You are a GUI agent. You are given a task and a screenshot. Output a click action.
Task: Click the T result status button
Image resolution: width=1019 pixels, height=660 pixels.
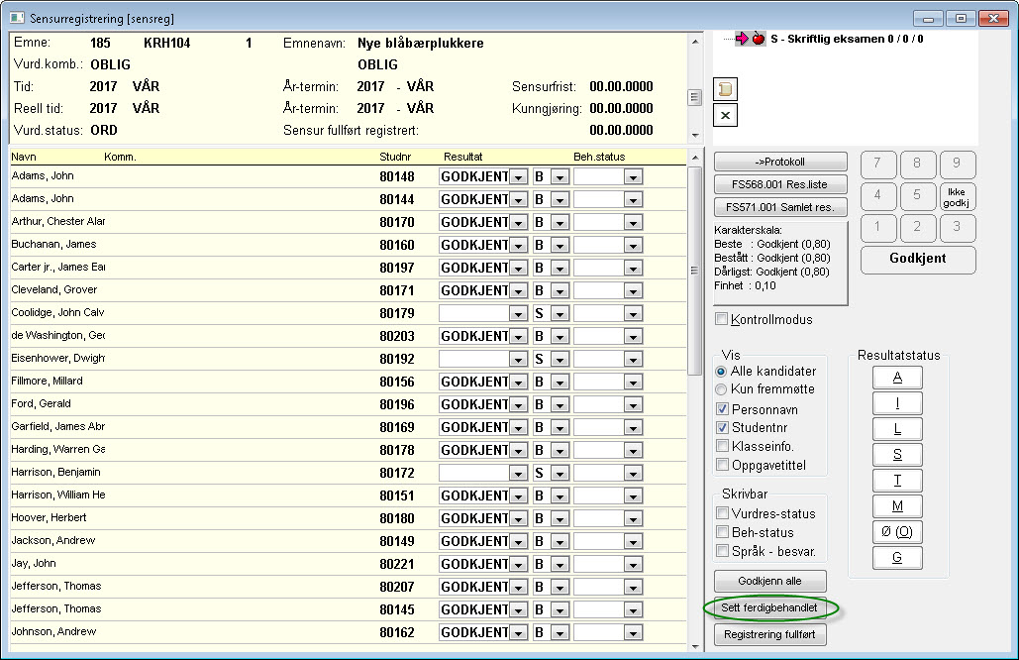pos(897,481)
